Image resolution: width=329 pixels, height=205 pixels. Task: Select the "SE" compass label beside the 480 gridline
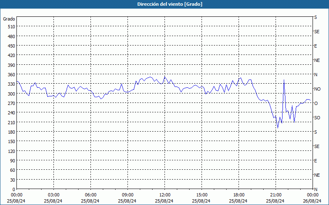coord(317,32)
